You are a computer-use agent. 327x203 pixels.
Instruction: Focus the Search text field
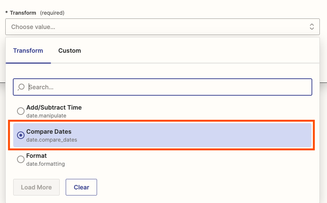[x=166, y=87]
